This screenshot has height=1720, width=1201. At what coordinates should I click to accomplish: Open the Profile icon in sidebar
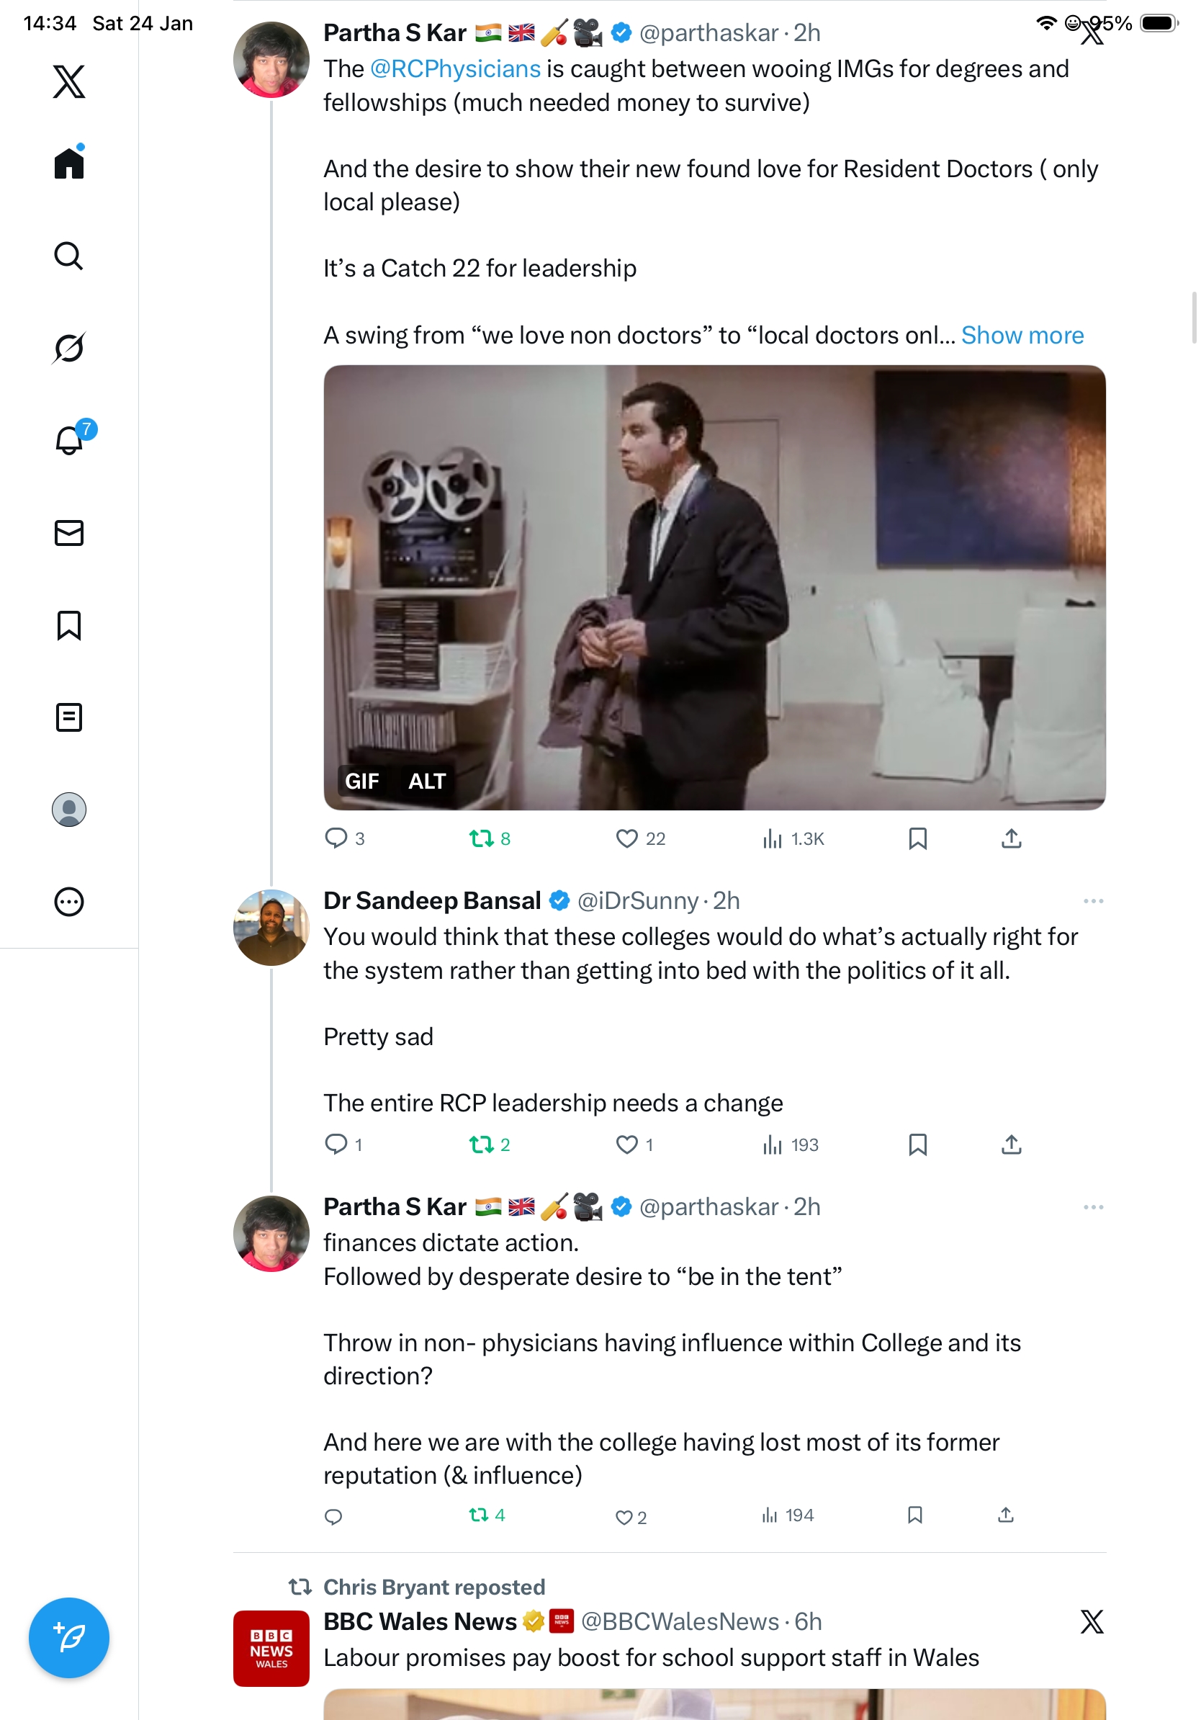(69, 809)
